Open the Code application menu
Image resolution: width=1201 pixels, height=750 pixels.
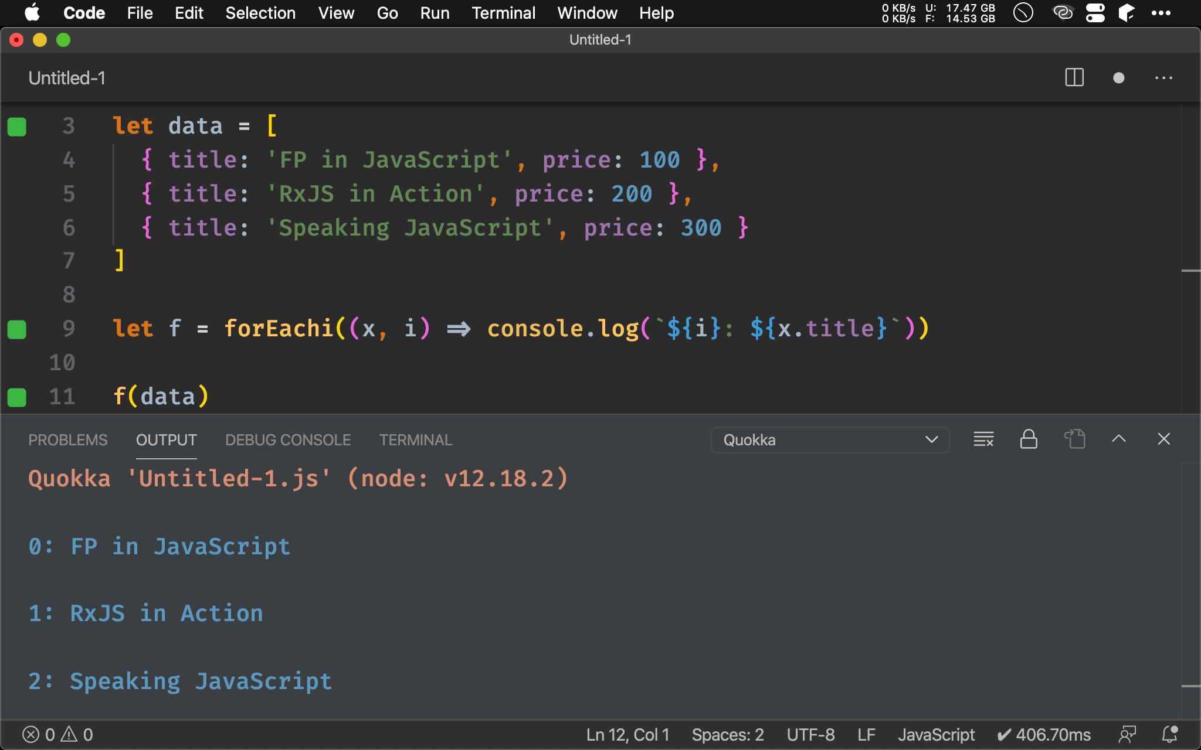point(84,13)
